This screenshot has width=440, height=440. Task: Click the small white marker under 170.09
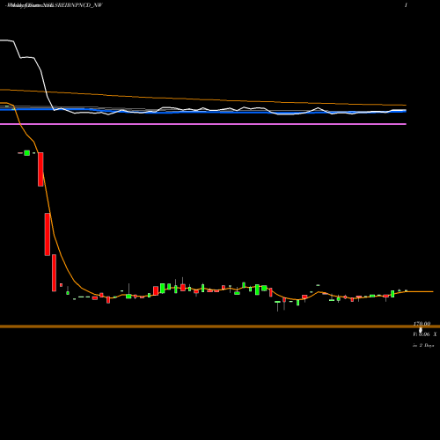421,331
